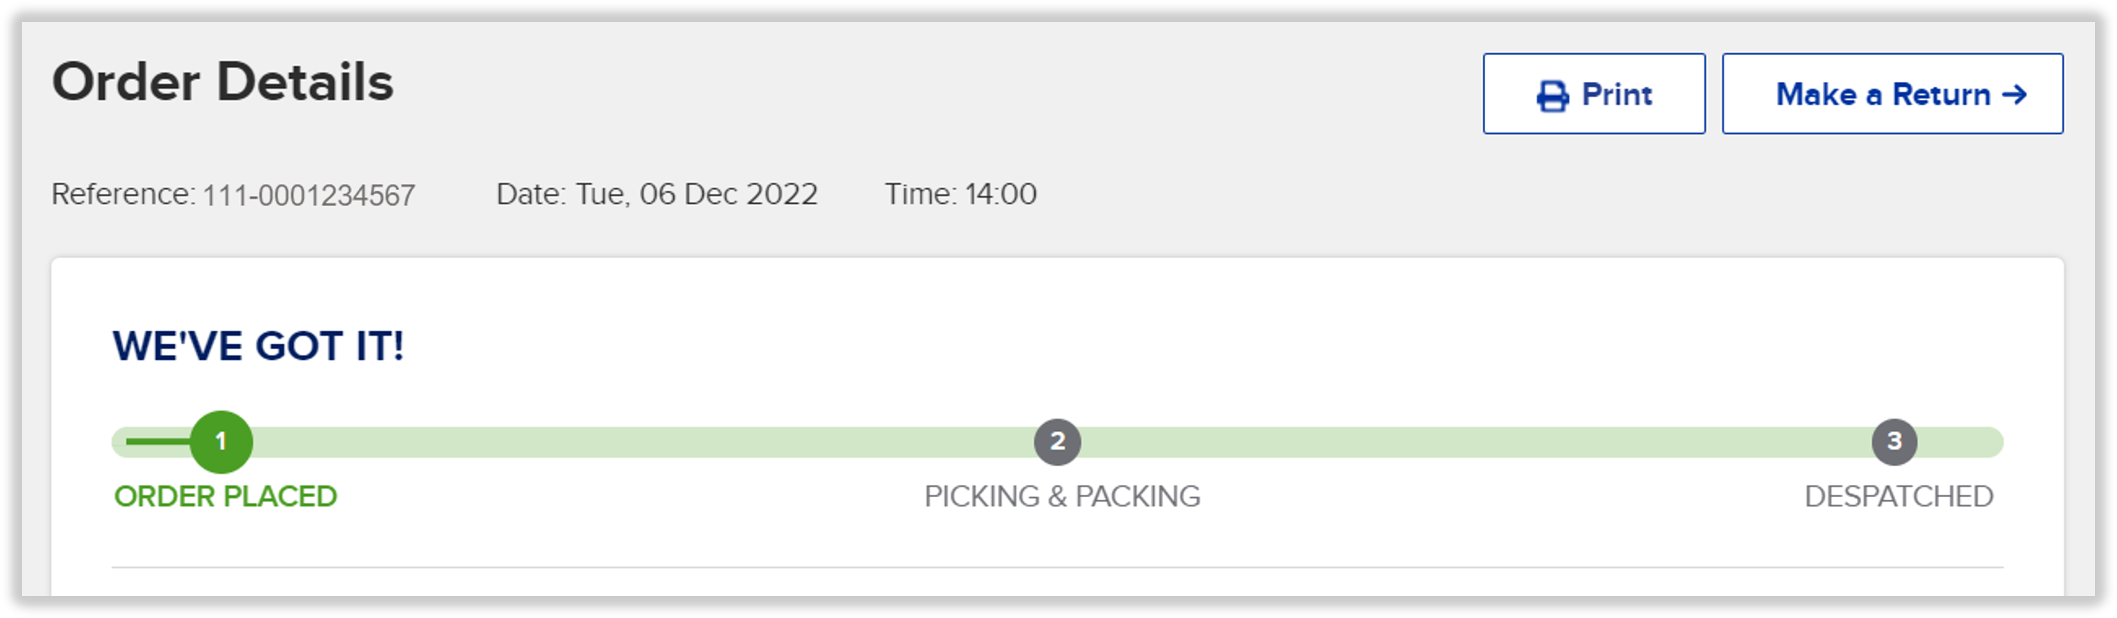Viewport: 2117px width, 618px height.
Task: Click the ORDER PLACED step label
Action: (x=225, y=495)
